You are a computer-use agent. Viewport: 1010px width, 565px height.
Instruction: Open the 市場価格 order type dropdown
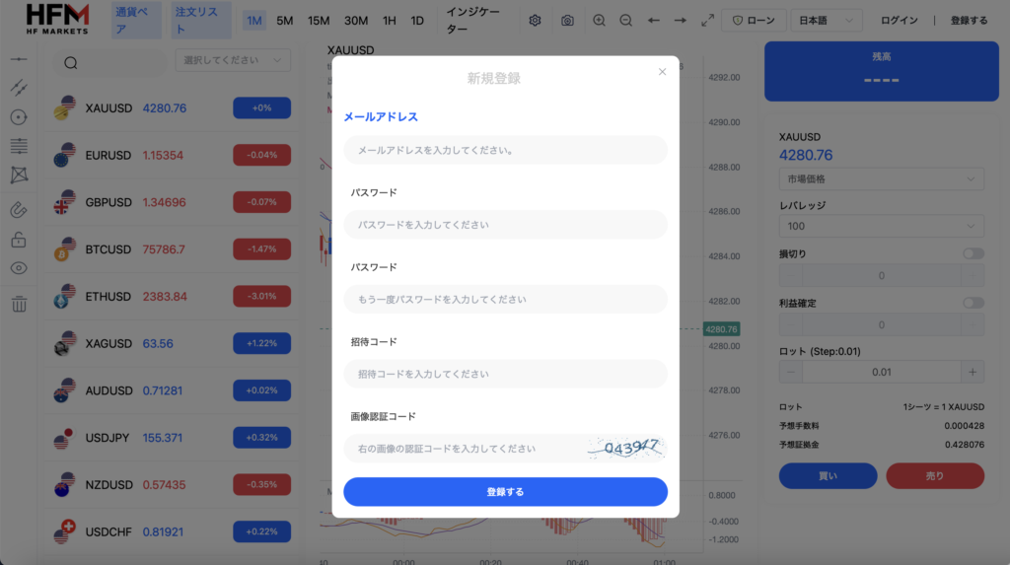(x=881, y=179)
